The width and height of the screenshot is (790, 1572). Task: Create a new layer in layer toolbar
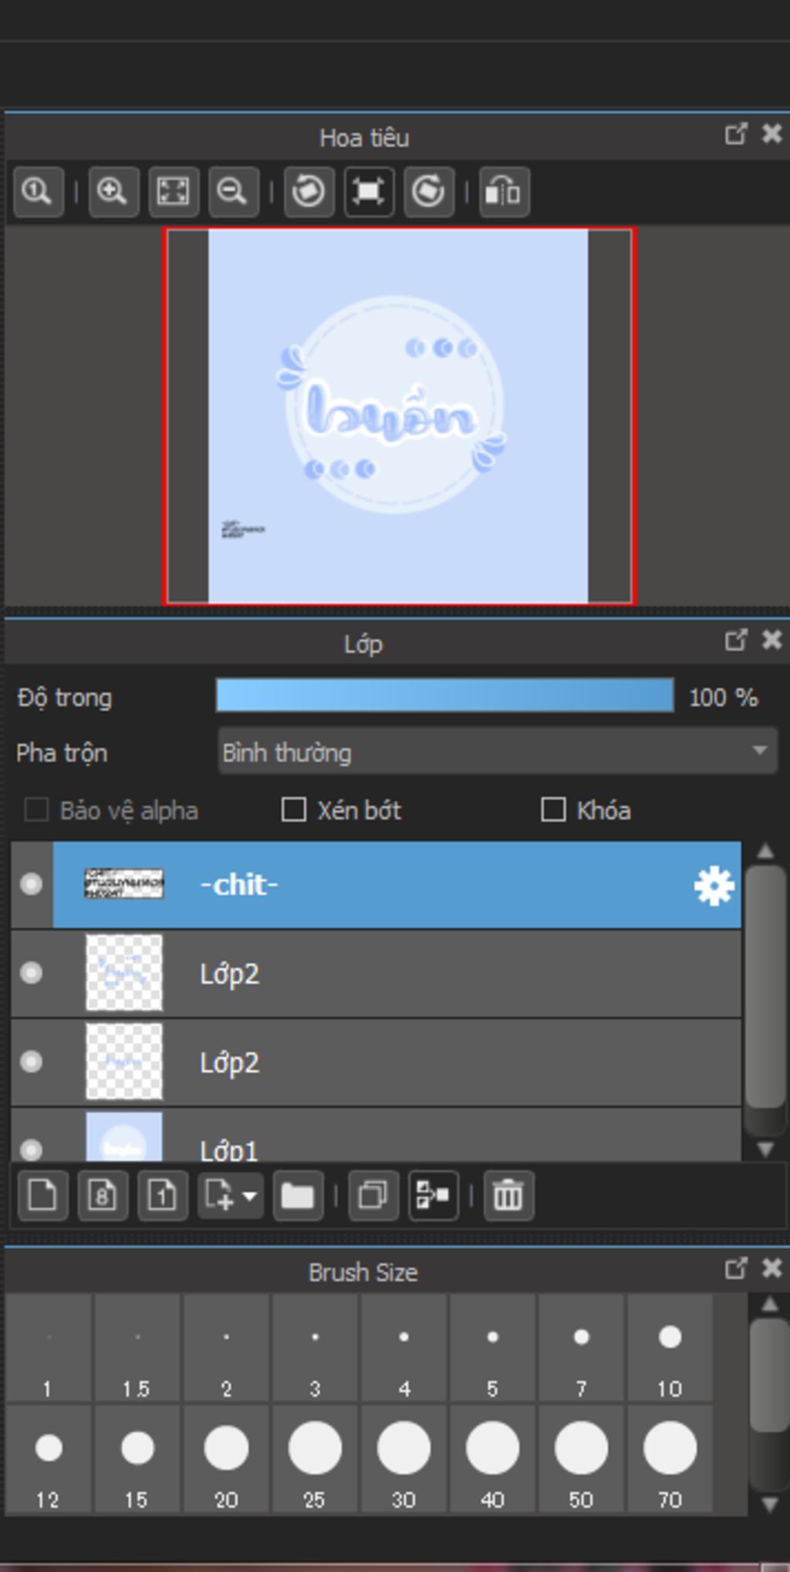point(42,1196)
